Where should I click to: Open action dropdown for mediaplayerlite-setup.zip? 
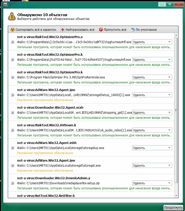[152, 183]
